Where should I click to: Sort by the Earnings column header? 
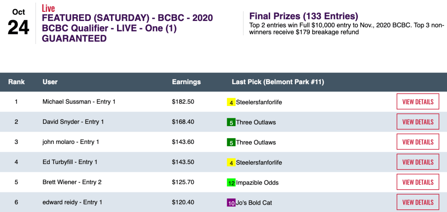186,82
